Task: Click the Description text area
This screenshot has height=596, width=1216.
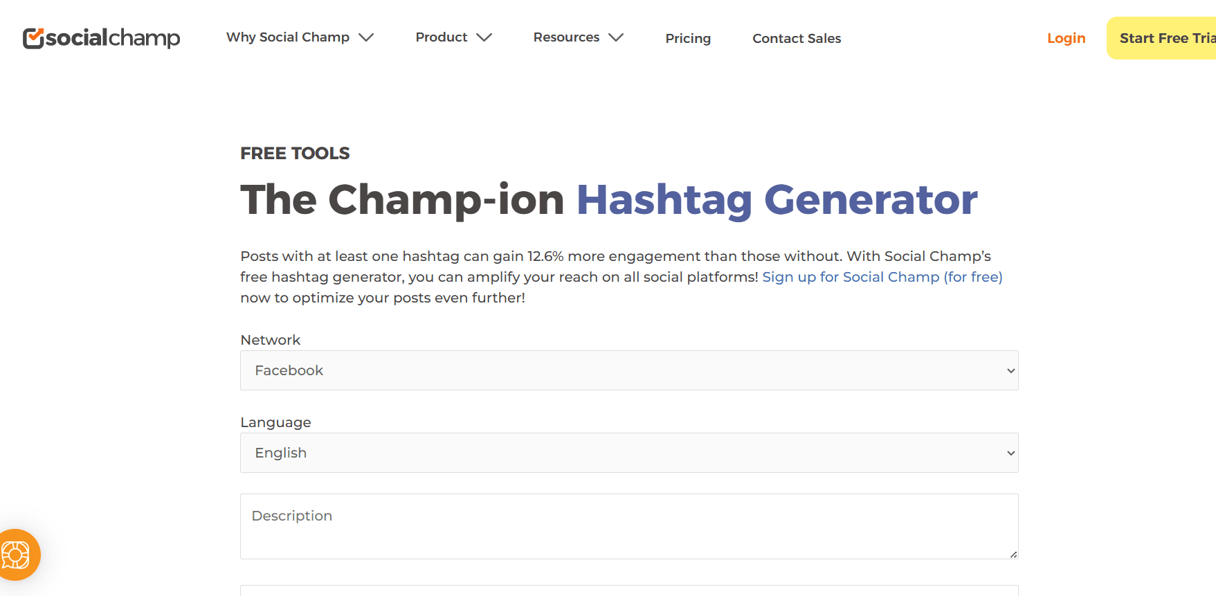Action: (628, 526)
